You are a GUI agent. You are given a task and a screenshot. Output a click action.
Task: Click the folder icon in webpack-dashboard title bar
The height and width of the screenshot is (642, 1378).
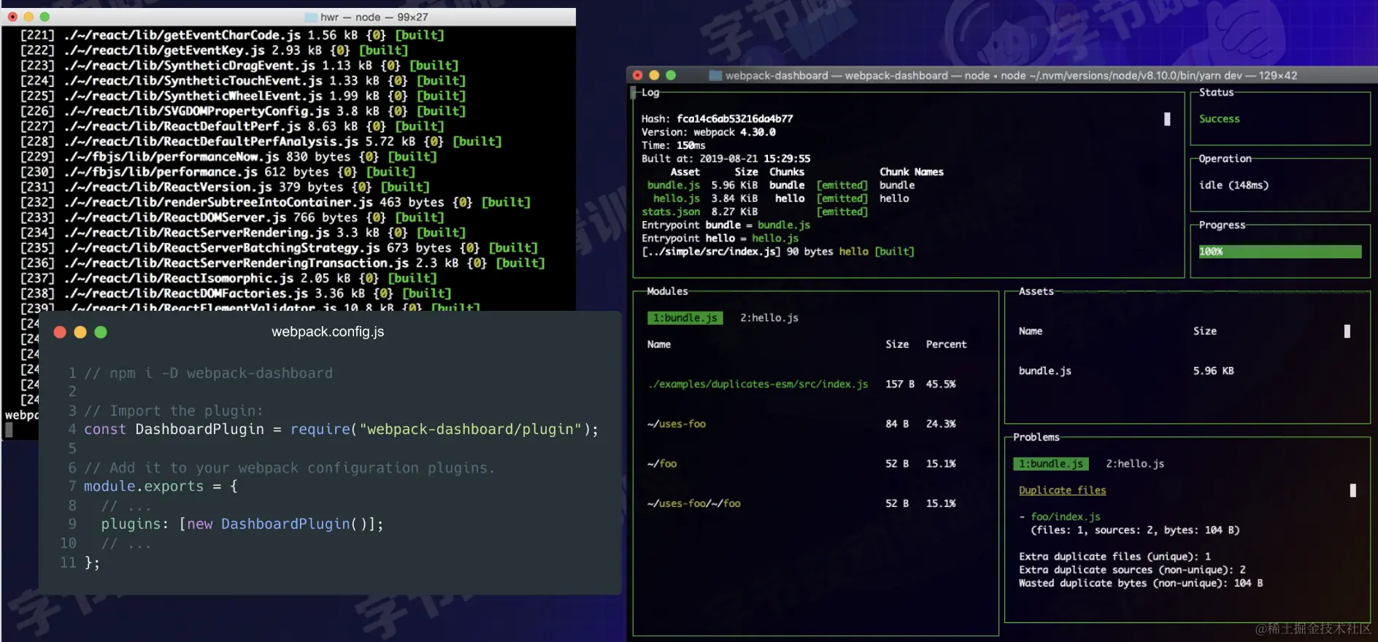point(715,75)
